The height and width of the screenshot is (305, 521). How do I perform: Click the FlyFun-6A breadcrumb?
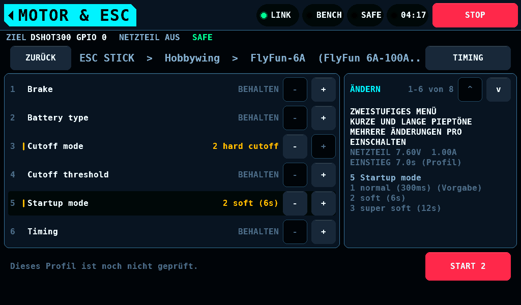tap(278, 58)
